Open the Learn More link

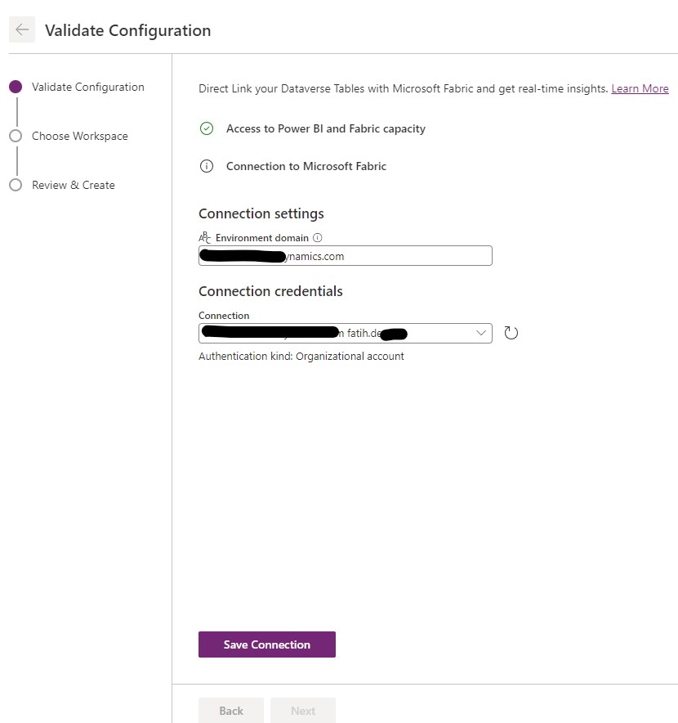coord(640,88)
